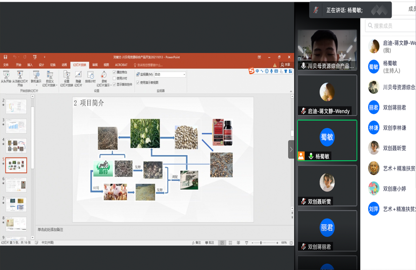Open Set Up Slide Show (设置幻灯片放映)

[x=67, y=78]
